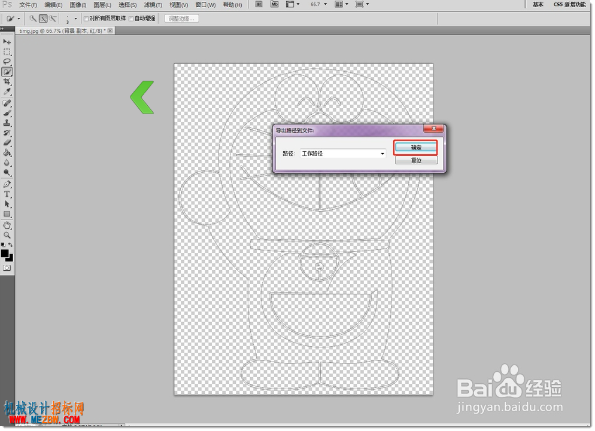Viewport: 595px width, 431px height.
Task: Open the 窗口(W) menu
Action: pyautogui.click(x=205, y=5)
